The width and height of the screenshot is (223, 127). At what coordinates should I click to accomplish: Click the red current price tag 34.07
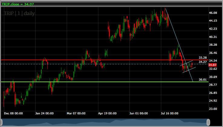tap(213, 65)
